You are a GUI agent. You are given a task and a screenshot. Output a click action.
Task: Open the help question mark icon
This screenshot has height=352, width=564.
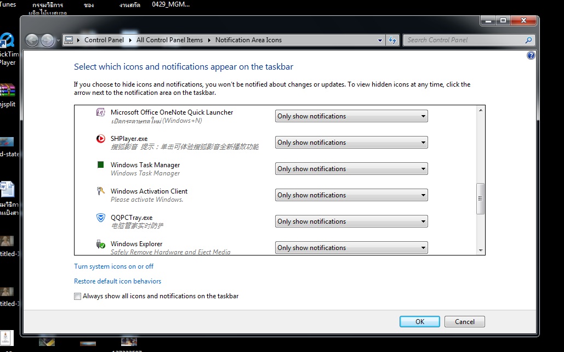coord(531,55)
